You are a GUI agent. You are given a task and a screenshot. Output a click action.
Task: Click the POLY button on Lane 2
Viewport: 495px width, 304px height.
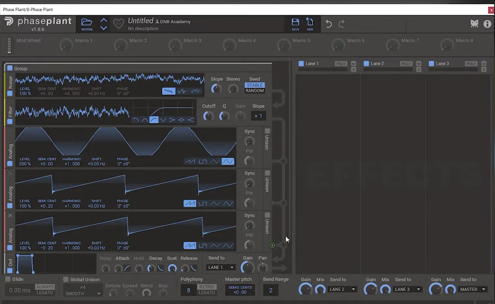coord(406,64)
